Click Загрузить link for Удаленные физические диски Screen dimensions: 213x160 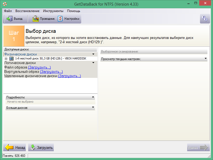click(69, 76)
